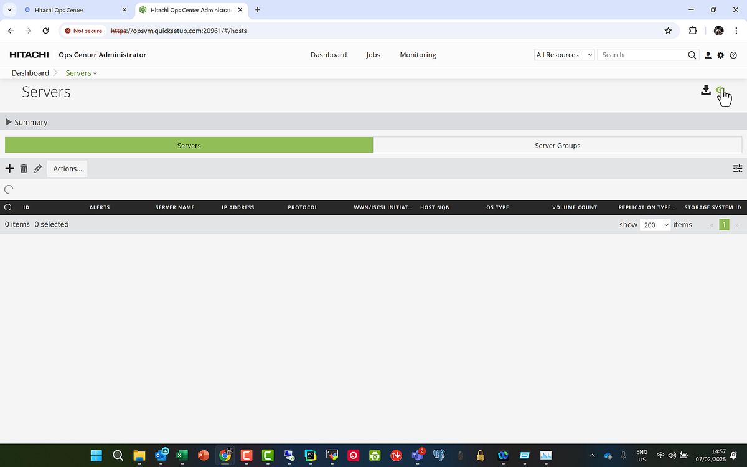Sort by the Host NQN column header

pos(435,207)
